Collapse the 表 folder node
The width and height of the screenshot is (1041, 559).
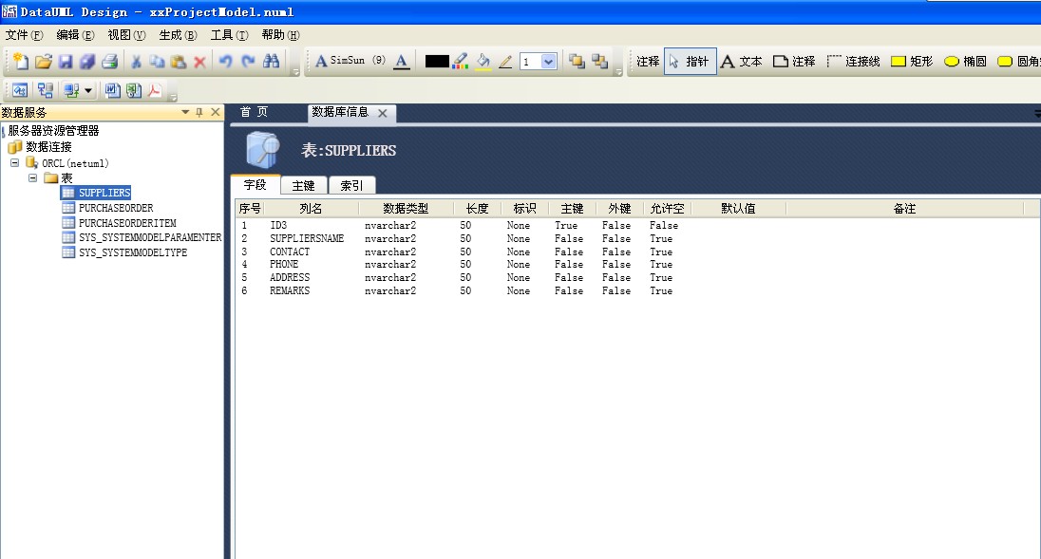click(32, 177)
